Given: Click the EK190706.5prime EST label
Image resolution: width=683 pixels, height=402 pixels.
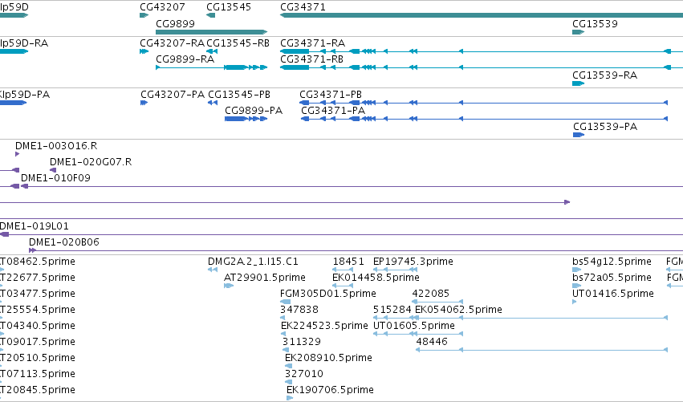Looking at the screenshot, I should pyautogui.click(x=330, y=390).
